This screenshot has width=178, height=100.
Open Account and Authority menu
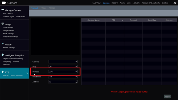coord(151,3)
